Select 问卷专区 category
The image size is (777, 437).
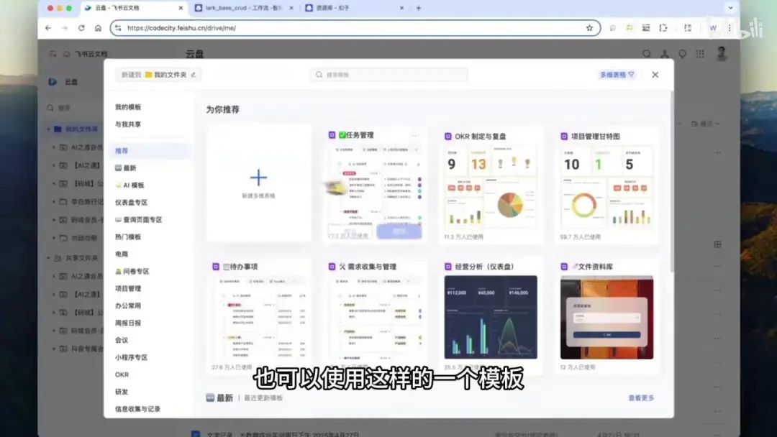coord(132,271)
